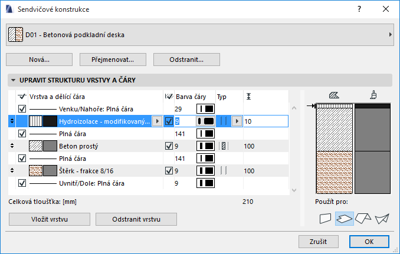Edit the Hydroizolace thickness field 10
The height and width of the screenshot is (254, 400).
[x=266, y=121]
